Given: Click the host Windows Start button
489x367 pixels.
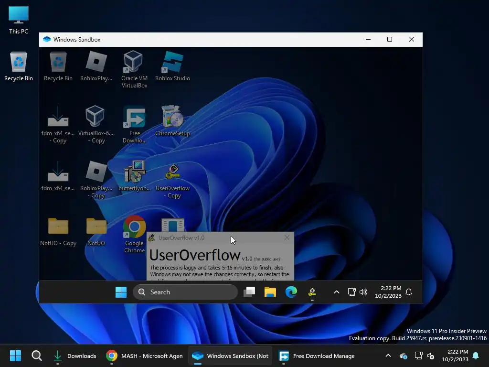Looking at the screenshot, I should [x=15, y=356].
